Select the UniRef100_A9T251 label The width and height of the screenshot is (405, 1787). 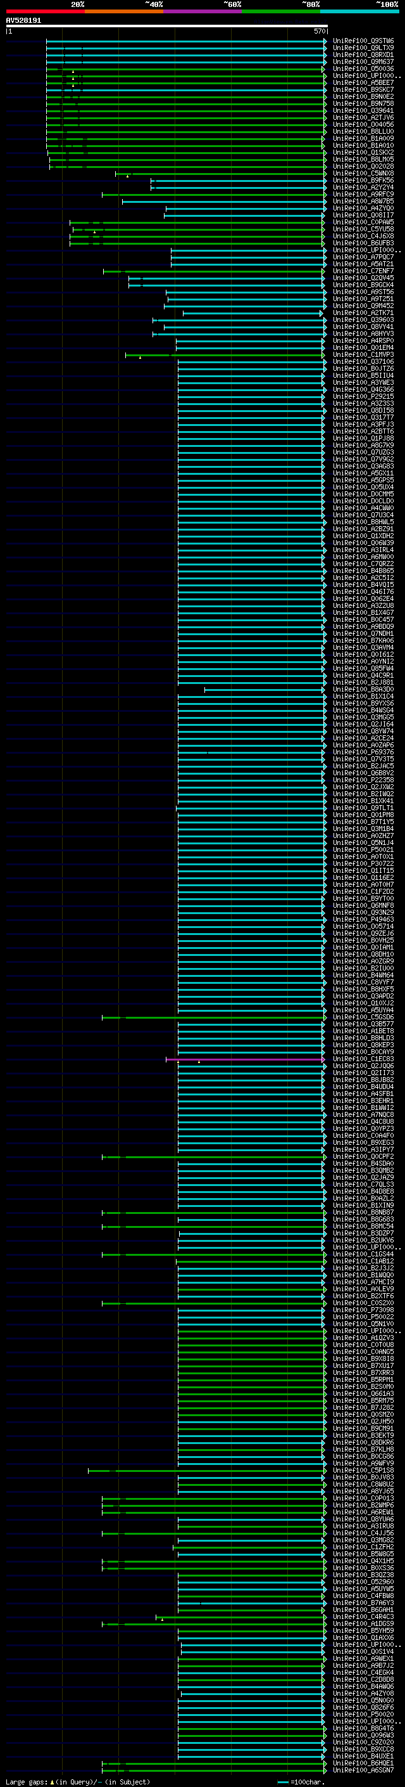coord(363,299)
